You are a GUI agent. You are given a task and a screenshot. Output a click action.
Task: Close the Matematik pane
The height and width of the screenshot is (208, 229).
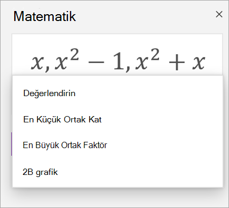pos(219,14)
